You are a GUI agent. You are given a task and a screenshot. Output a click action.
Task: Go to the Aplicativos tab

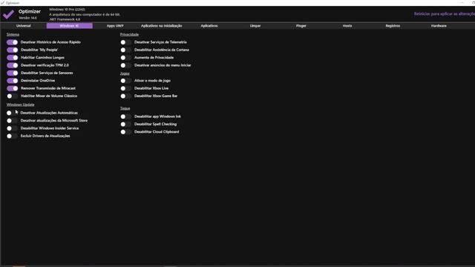pyautogui.click(x=209, y=26)
